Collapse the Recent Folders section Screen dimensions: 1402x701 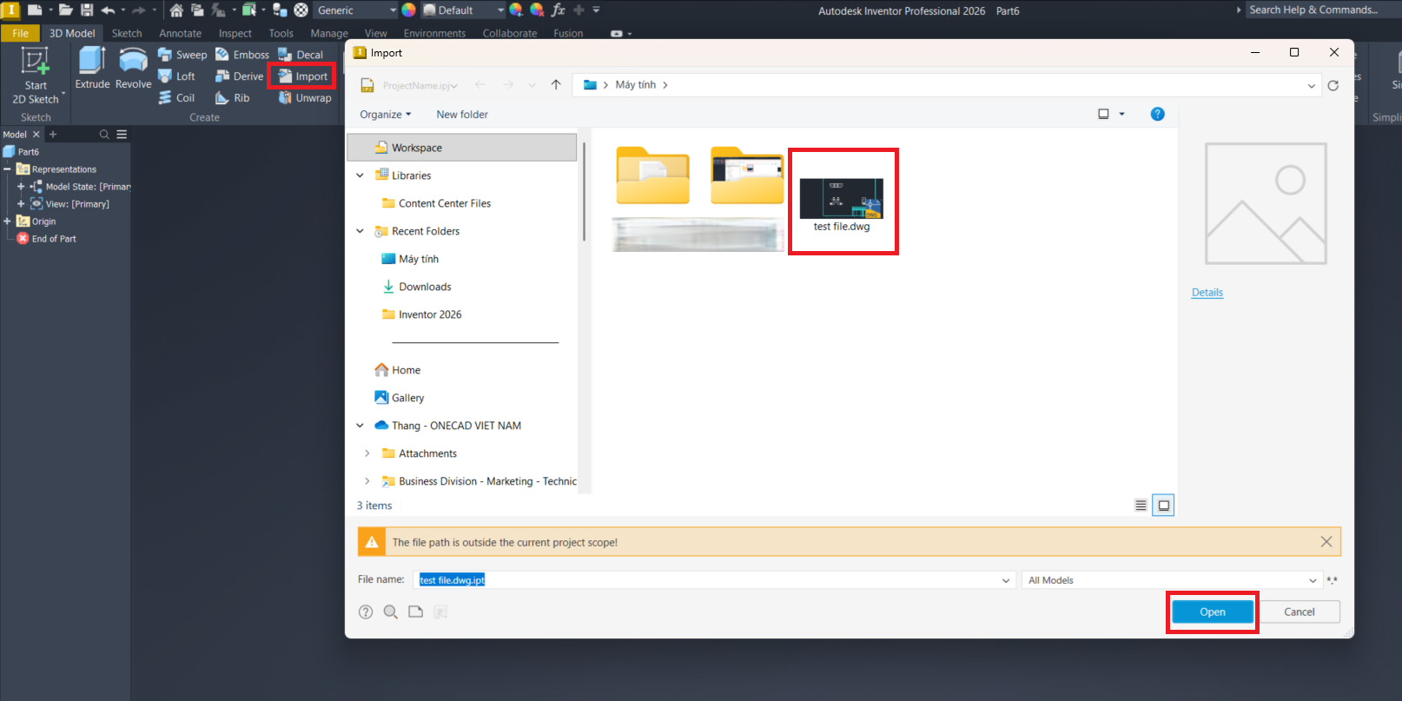coord(360,231)
